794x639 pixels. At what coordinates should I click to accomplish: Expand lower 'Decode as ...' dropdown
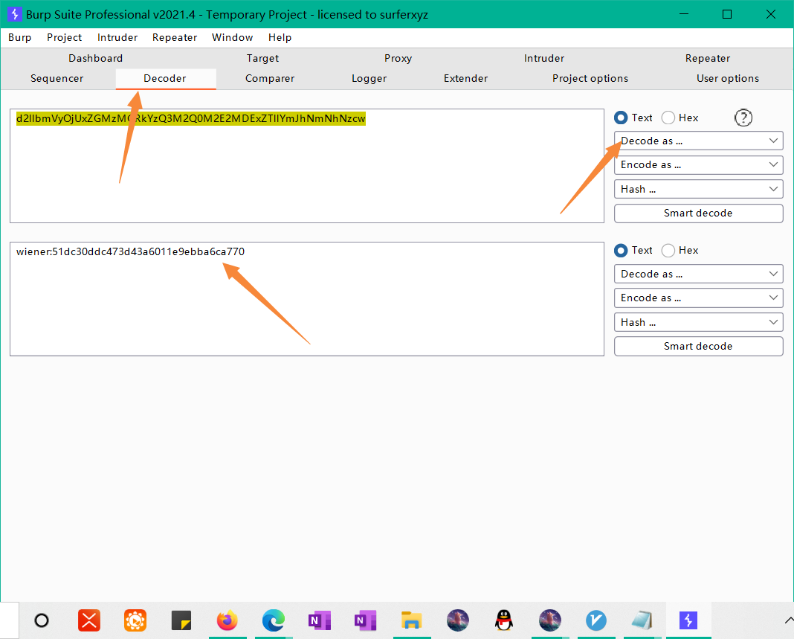(698, 274)
